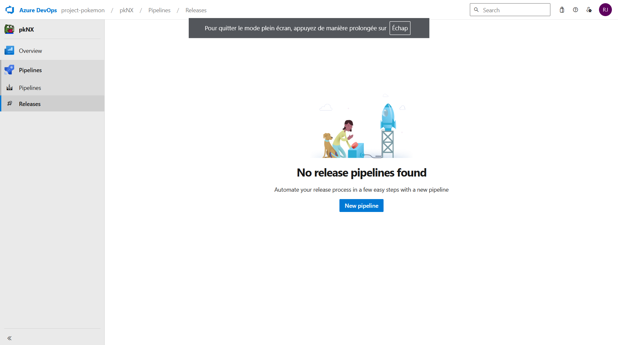The width and height of the screenshot is (618, 345).
Task: Go to project-pokemon organization breadcrumb
Action: pyautogui.click(x=83, y=10)
